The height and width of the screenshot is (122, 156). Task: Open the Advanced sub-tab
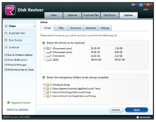point(90,28)
